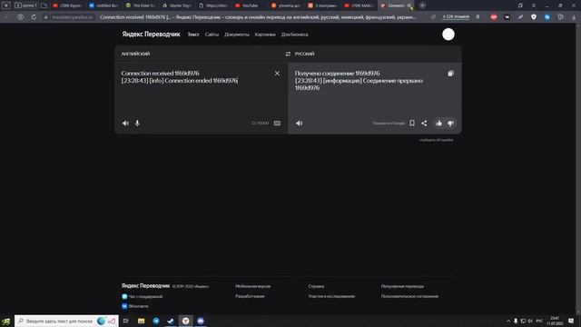581x327 pixels.
Task: Open the Мобильная версия footer link
Action: (x=252, y=286)
